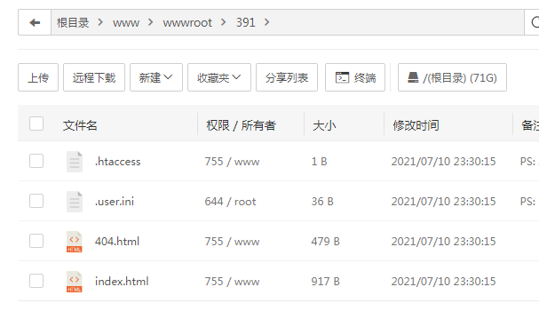Image resolution: width=539 pixels, height=335 pixels.
Task: Check the box for .htaccess
Action: pyautogui.click(x=36, y=161)
